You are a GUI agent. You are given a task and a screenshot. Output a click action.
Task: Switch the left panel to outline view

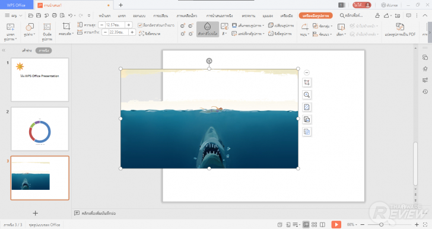(x=27, y=50)
